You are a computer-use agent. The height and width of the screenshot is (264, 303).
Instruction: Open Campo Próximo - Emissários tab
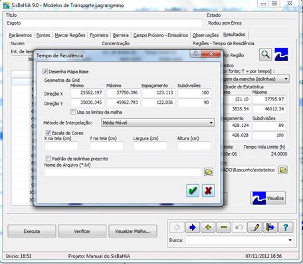161,35
